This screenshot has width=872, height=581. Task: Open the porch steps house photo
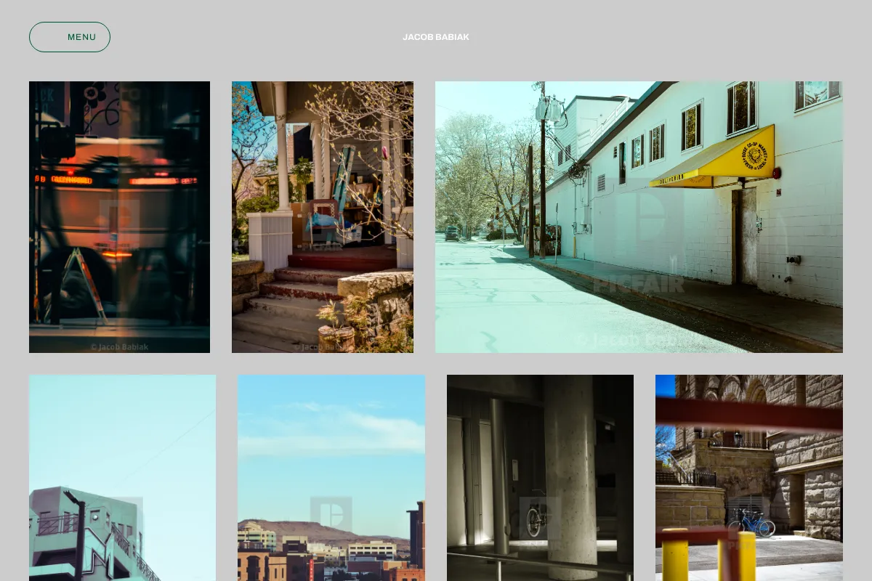[x=323, y=217]
